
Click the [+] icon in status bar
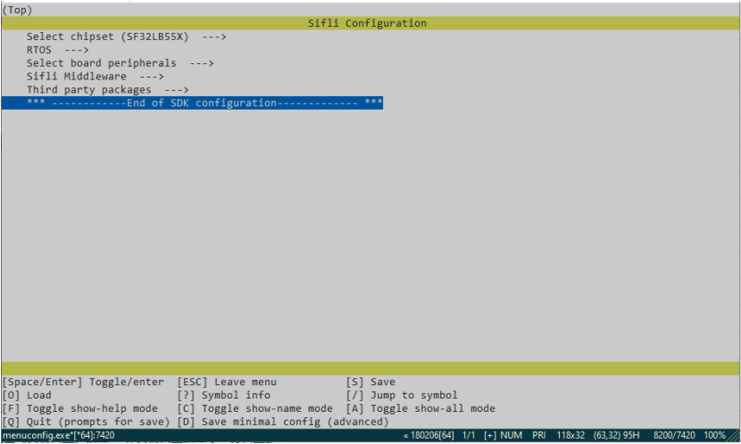tap(489, 435)
